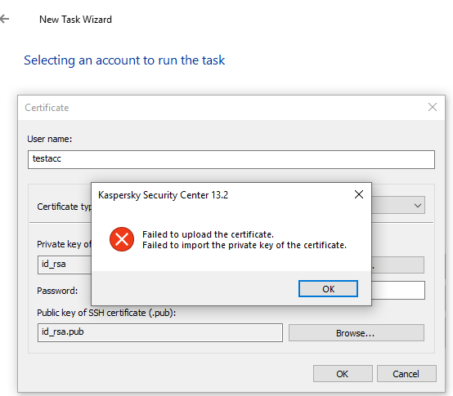The height and width of the screenshot is (396, 453).
Task: Click the Password input field
Action: 398,291
